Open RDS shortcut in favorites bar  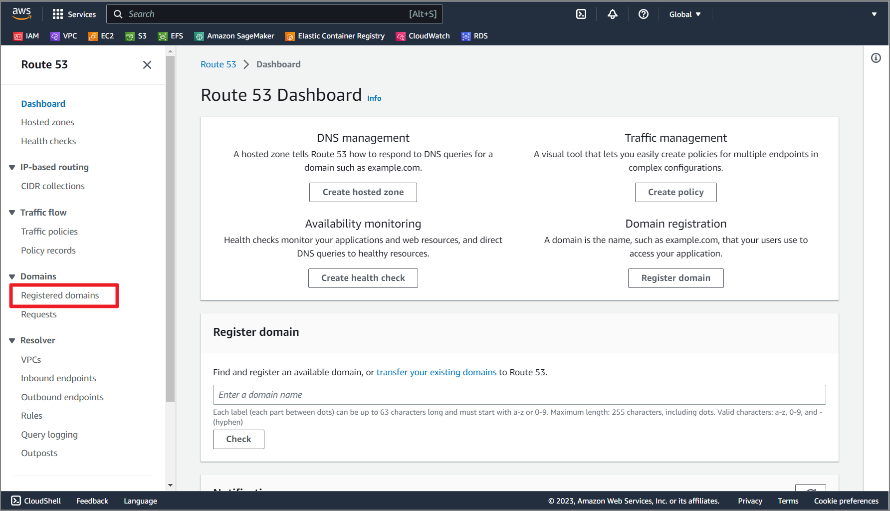click(x=475, y=36)
